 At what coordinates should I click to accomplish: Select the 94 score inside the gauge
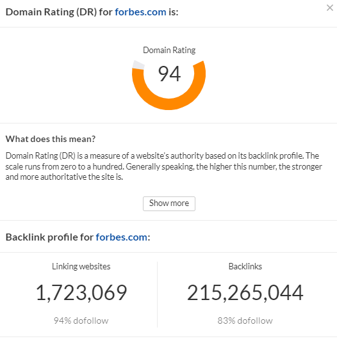point(169,74)
